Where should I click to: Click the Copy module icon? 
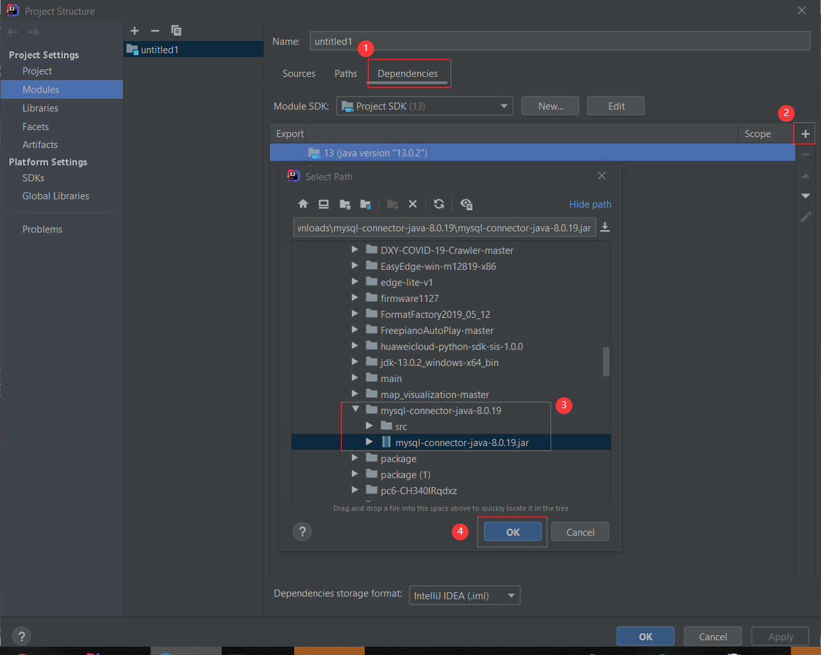click(x=176, y=31)
